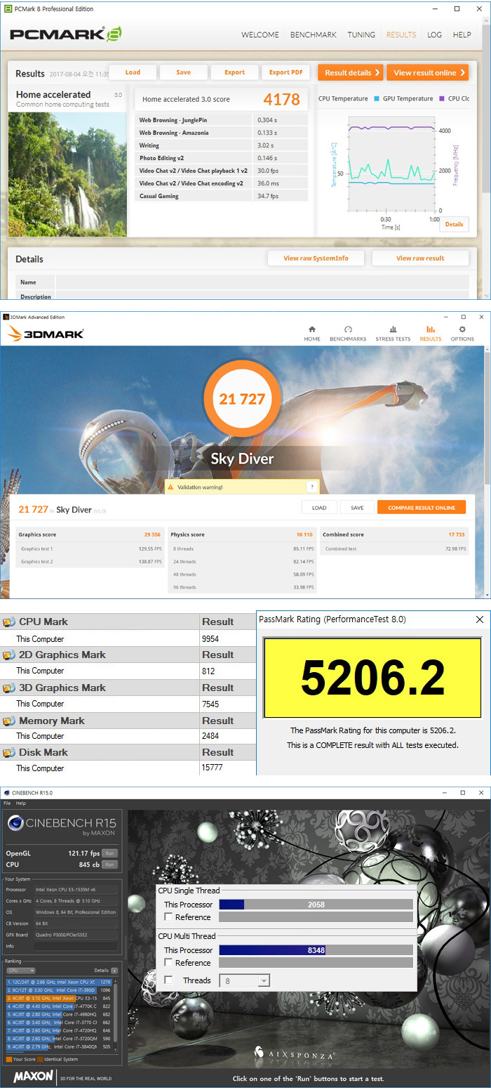
Task: Click the Export PDF button
Action: click(285, 72)
